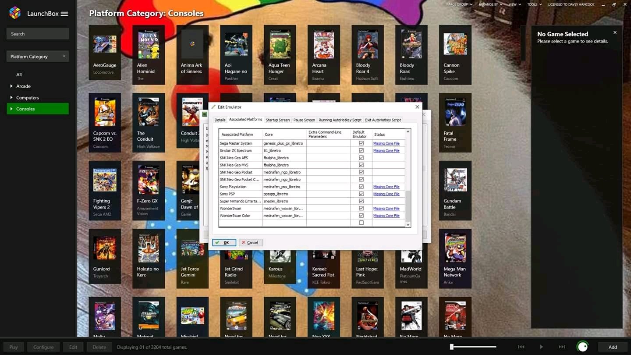Switch to the Pause Screen tab
631x355 pixels.
click(x=304, y=120)
